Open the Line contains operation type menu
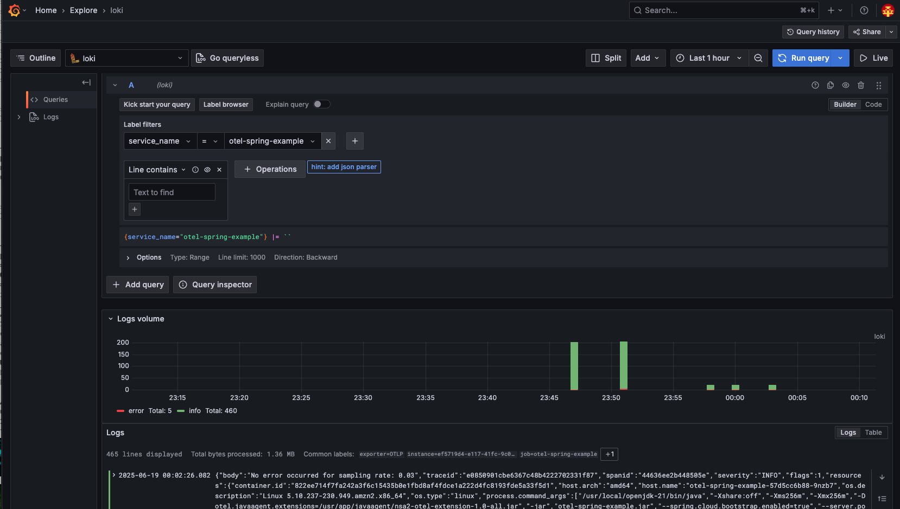This screenshot has height=509, width=900. coord(157,170)
